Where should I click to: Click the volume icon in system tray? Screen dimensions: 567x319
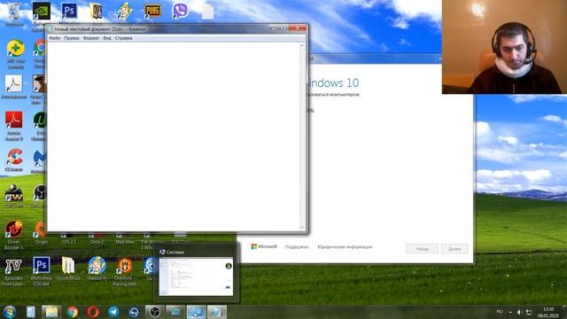[520, 312]
